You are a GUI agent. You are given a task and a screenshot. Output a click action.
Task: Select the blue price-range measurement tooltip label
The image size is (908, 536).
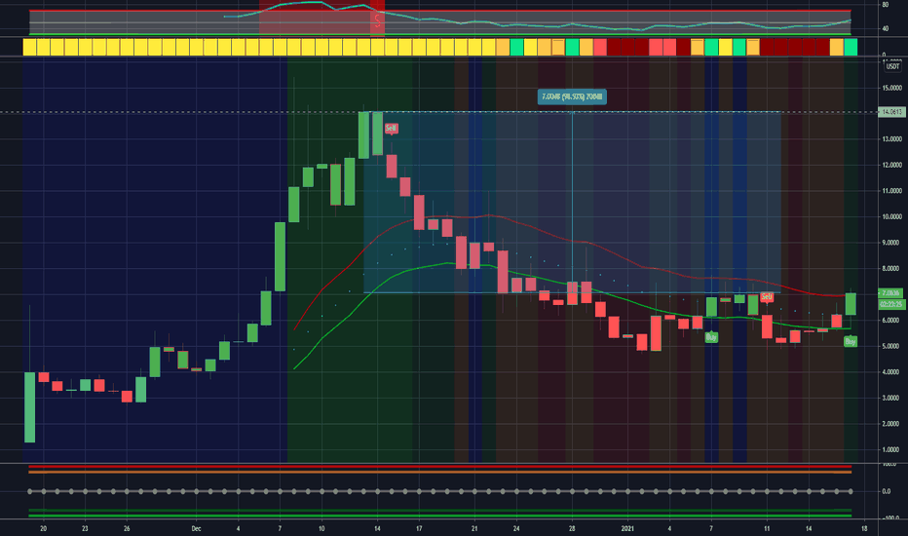pyautogui.click(x=572, y=96)
